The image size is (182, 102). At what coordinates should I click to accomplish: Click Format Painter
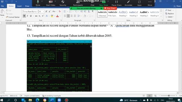(13, 17)
